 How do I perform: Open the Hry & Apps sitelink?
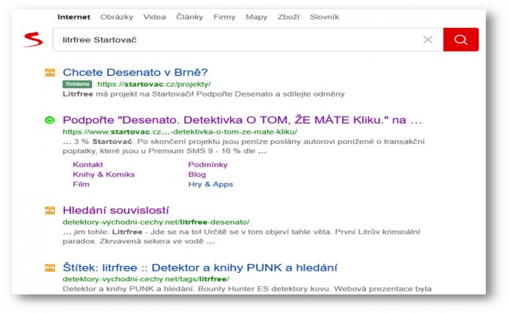pyautogui.click(x=211, y=184)
